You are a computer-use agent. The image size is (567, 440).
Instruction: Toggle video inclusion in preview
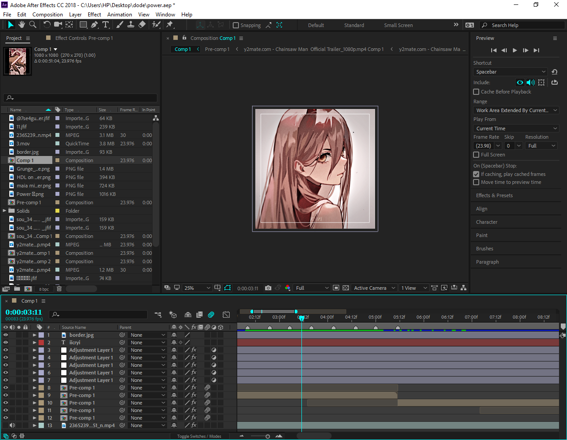(x=520, y=82)
